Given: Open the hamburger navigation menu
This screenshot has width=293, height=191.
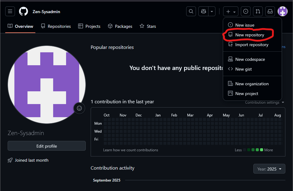Looking at the screenshot, I should click(10, 12).
